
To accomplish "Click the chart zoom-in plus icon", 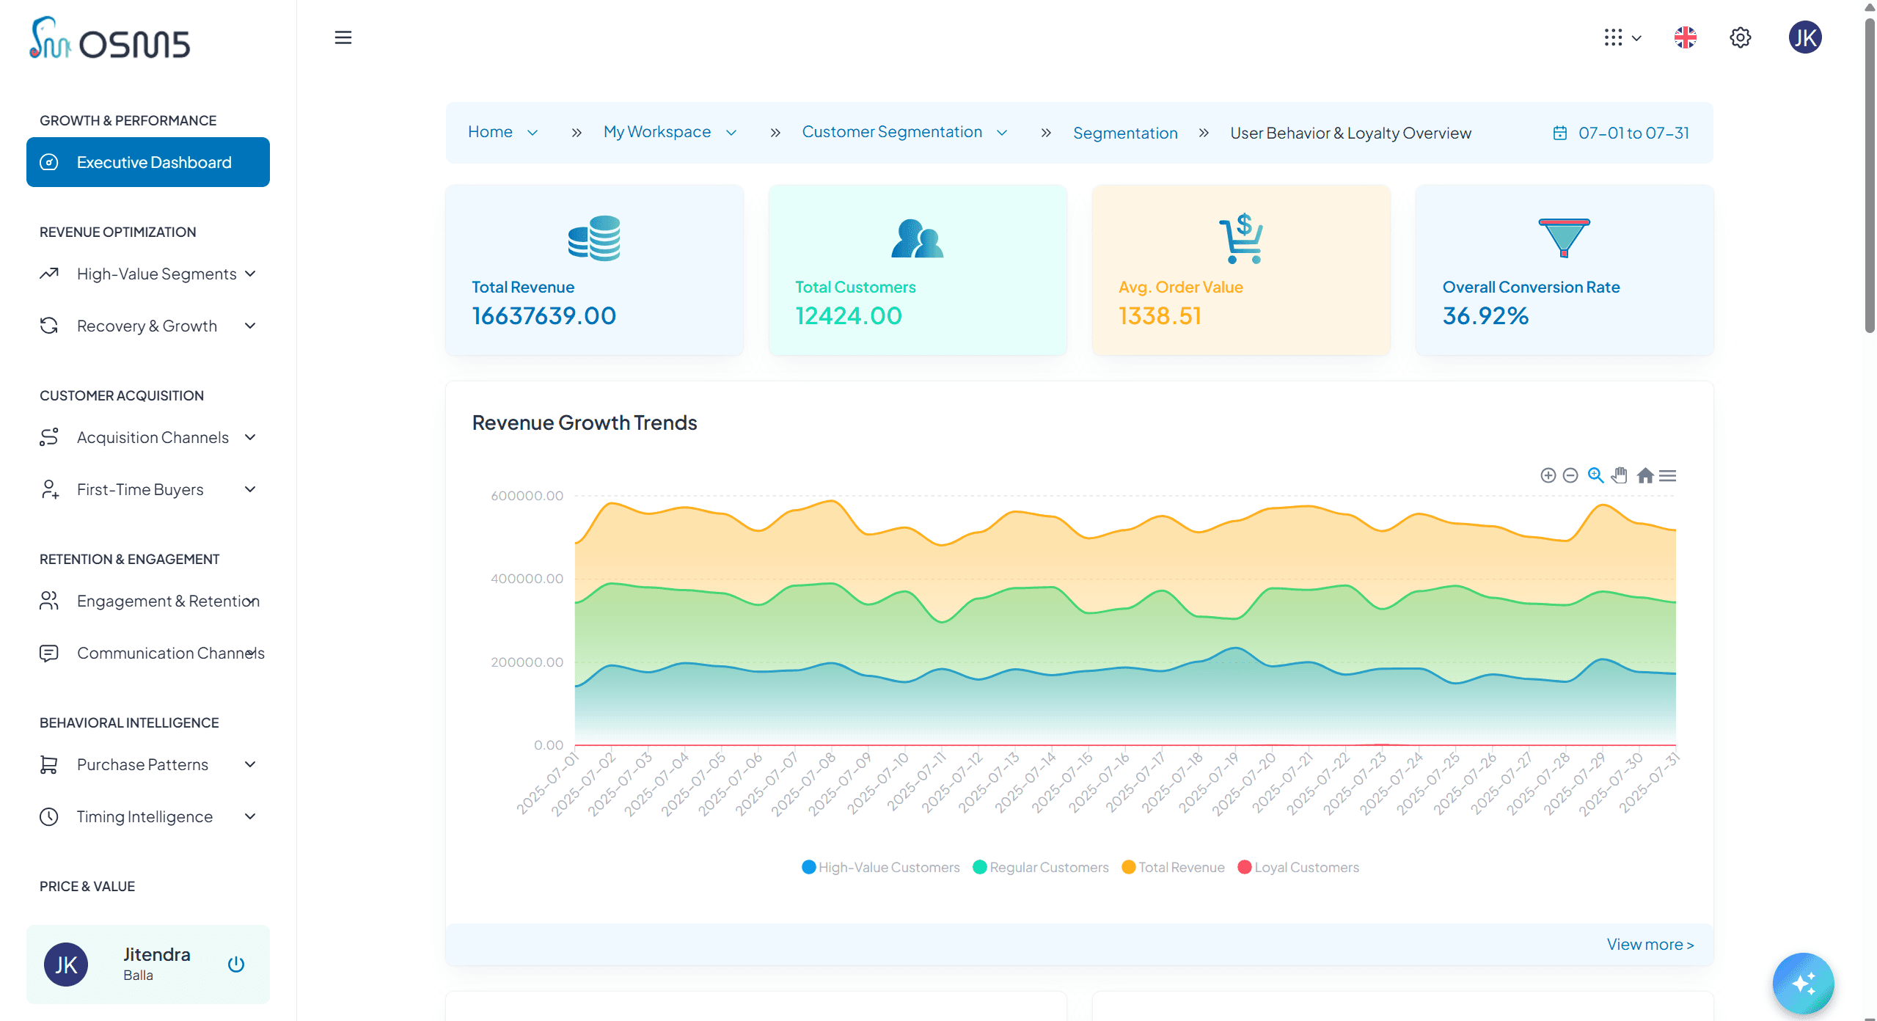I will (1548, 475).
